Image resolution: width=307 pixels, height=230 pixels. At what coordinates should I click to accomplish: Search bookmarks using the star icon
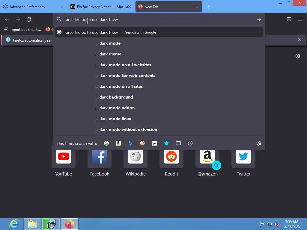coord(166,143)
